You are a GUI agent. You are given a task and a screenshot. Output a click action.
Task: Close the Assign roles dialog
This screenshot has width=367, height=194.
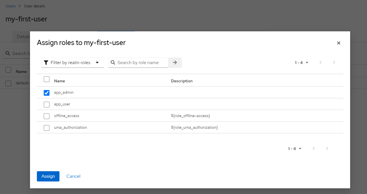338,43
